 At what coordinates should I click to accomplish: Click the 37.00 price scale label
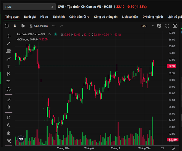[172, 33]
